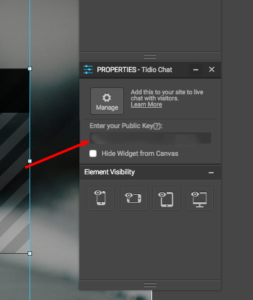Select the bottom-right selection handle
The image size is (253, 300).
30,253
